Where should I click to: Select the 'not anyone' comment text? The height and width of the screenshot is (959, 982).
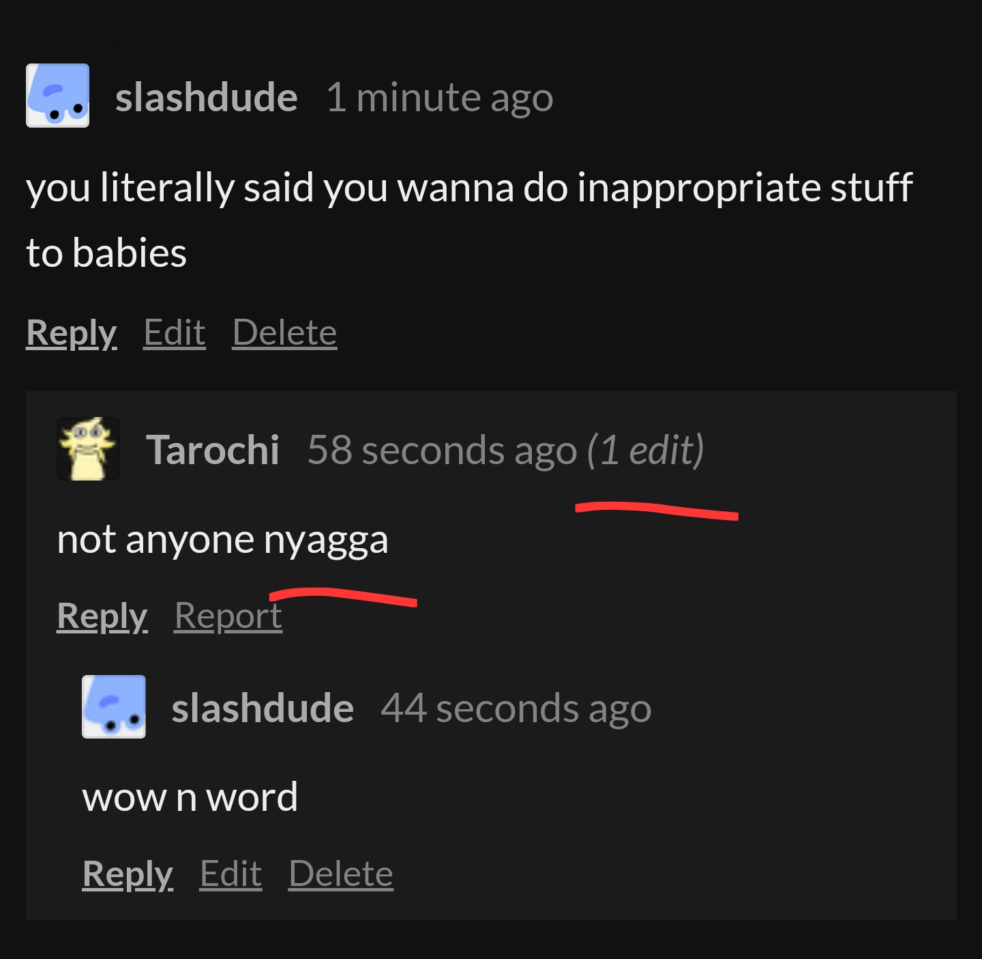[x=222, y=540]
